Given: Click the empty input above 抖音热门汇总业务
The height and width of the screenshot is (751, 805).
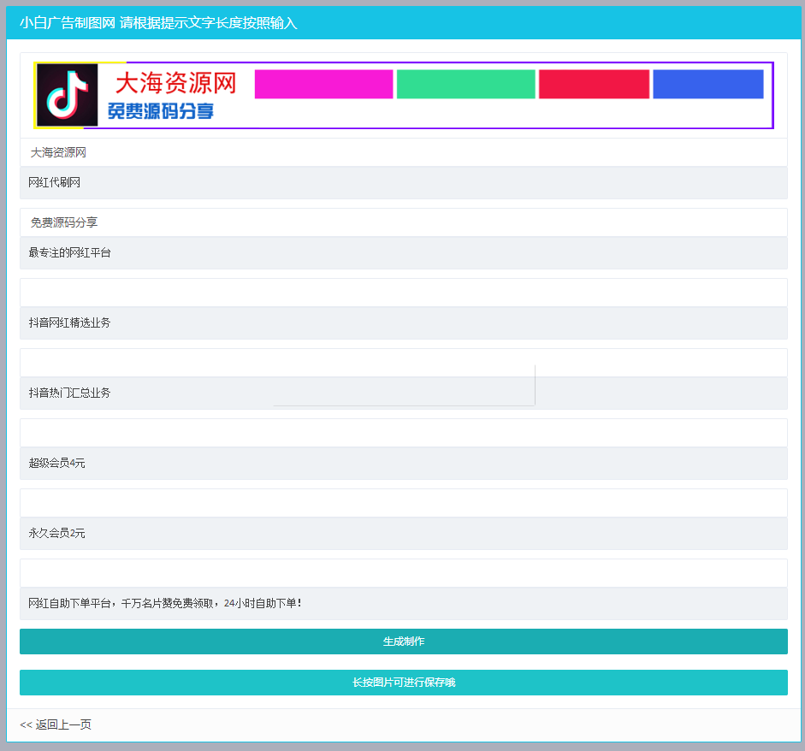Looking at the screenshot, I should [x=403, y=363].
